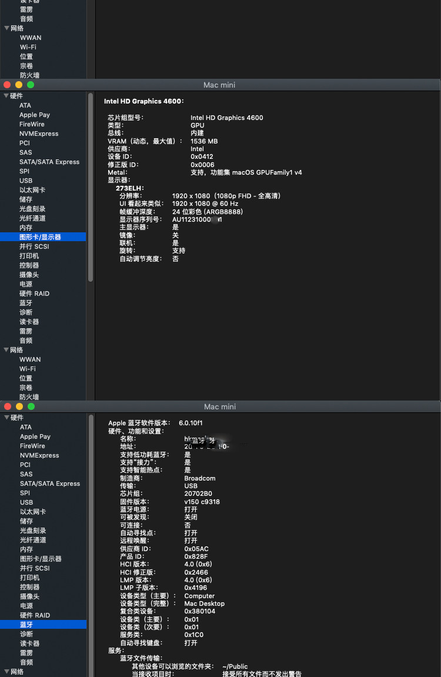Click sidebar scrollbar in the Intel HD Graphics window

pos(90,188)
